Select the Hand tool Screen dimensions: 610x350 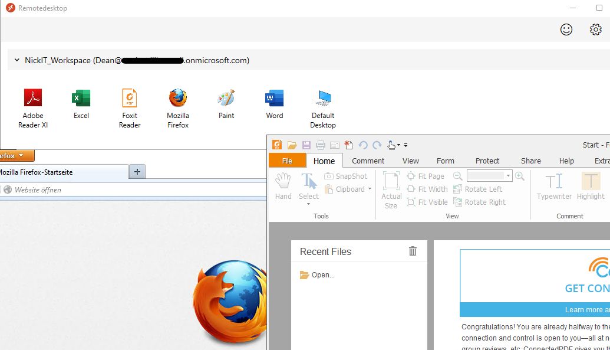(x=283, y=187)
